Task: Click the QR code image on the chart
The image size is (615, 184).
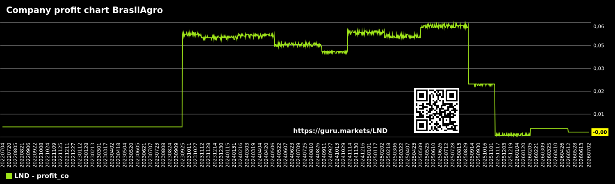Action: pyautogui.click(x=437, y=110)
